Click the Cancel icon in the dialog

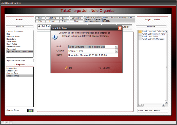(100, 68)
